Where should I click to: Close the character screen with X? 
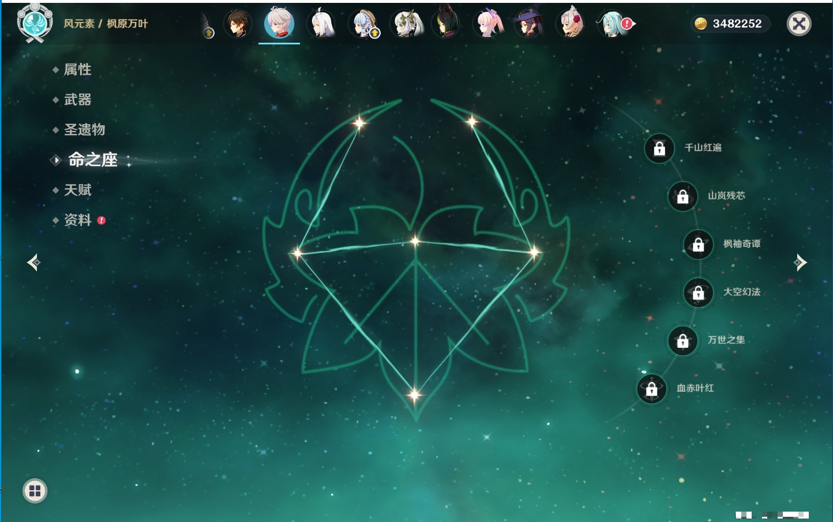(x=799, y=24)
